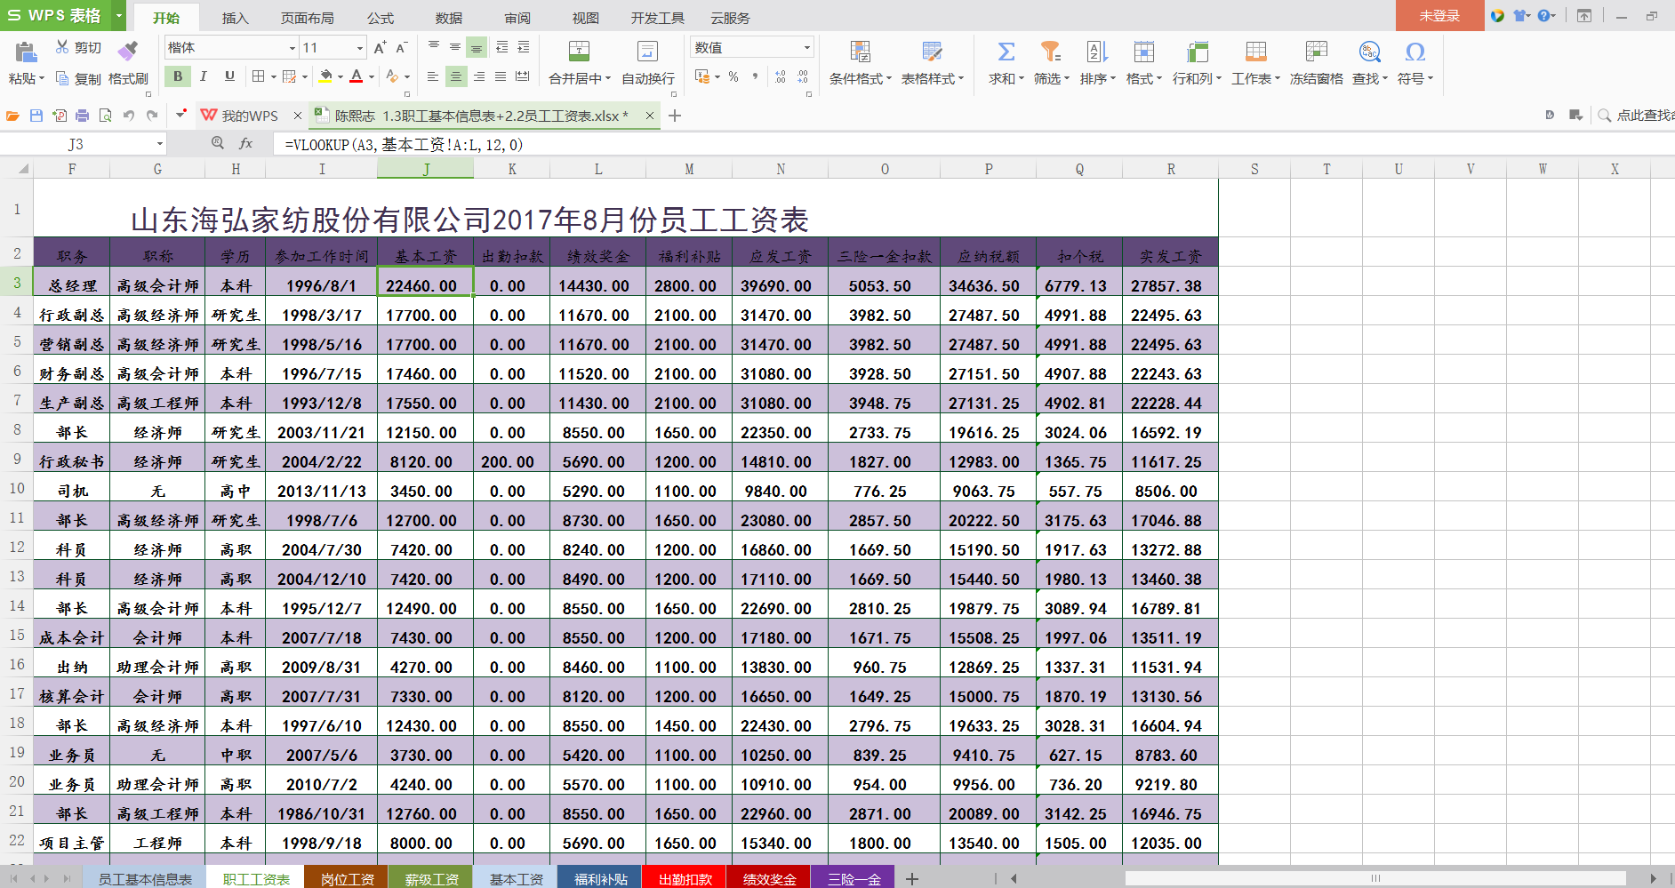Switch to the 公式 ribbon tab
The height and width of the screenshot is (888, 1675).
pos(381,18)
